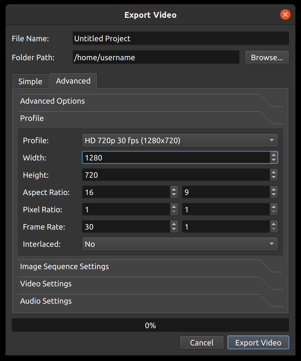Open the Profile dropdown to change resolution
The image size is (301, 361).
tap(180, 140)
